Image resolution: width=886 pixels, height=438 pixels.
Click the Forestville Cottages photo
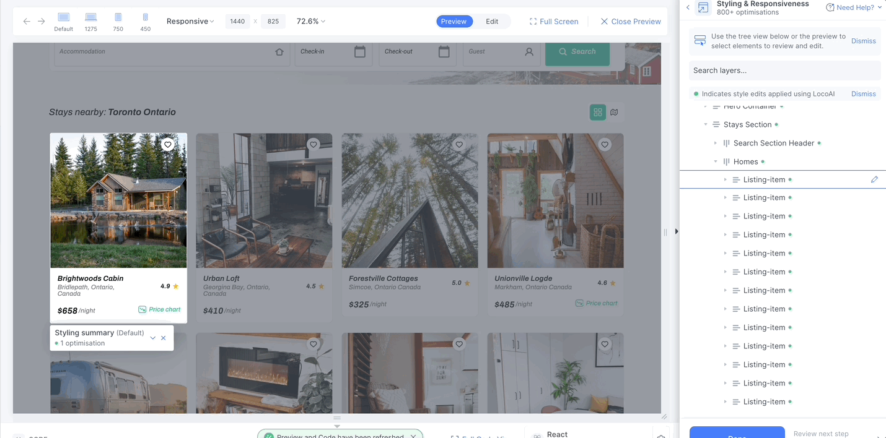click(410, 200)
